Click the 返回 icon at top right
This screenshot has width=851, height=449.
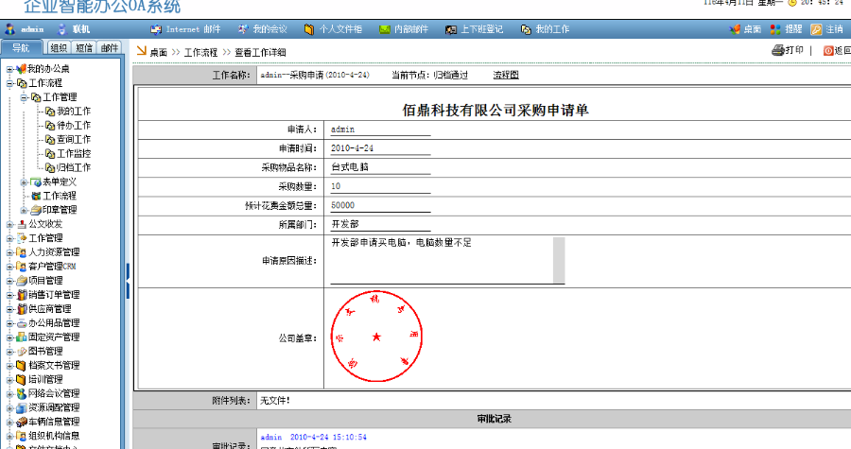(x=828, y=51)
